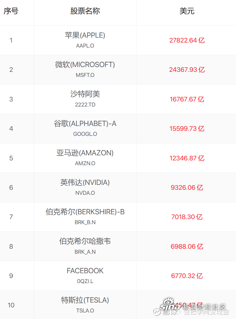Open the 谷歌(ALPHABET)-A stock name
The image size is (236, 319).
[x=85, y=123]
